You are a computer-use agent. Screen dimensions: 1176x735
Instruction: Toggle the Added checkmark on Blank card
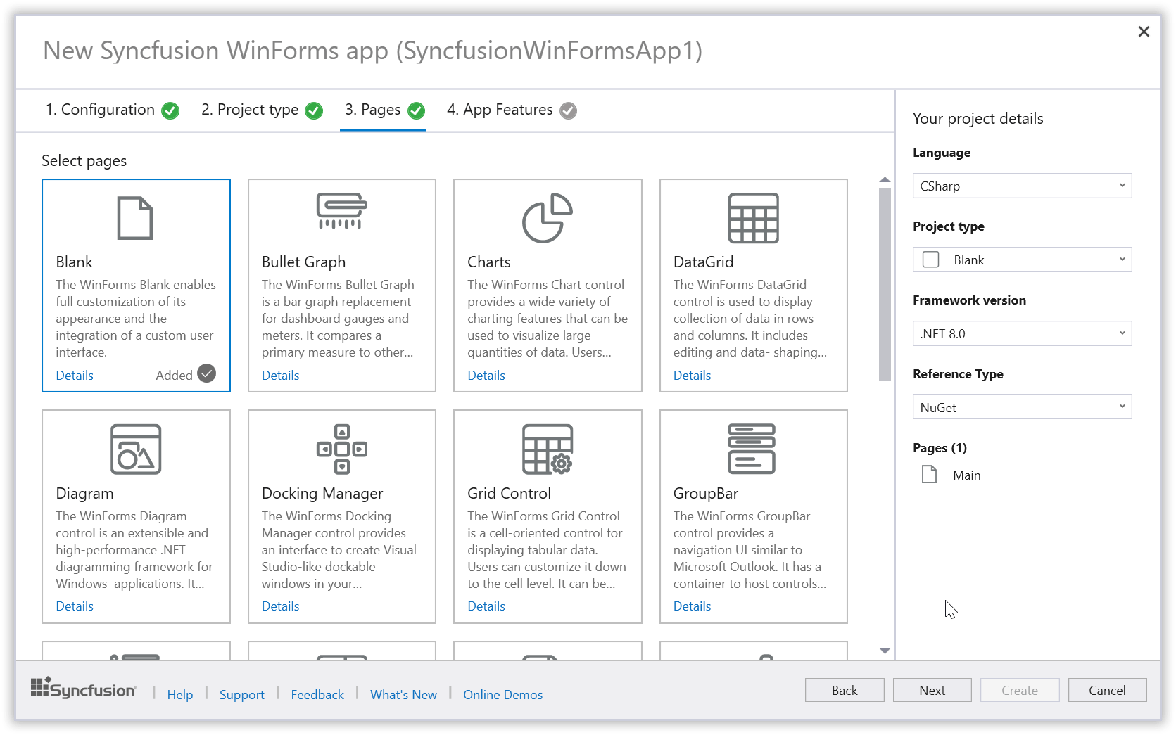tap(206, 373)
